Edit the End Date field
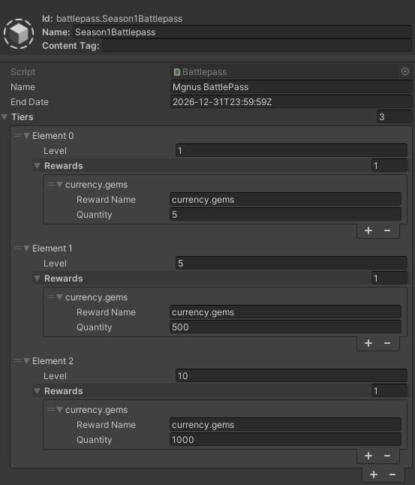This screenshot has width=415, height=485. pyautogui.click(x=291, y=102)
